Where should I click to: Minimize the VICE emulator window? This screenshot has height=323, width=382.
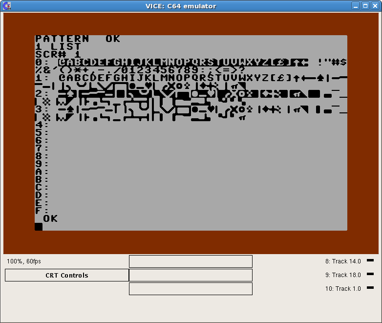tap(356, 6)
